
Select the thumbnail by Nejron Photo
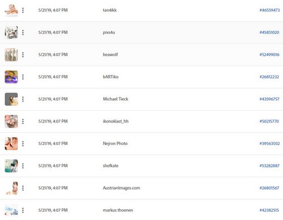[x=11, y=143]
